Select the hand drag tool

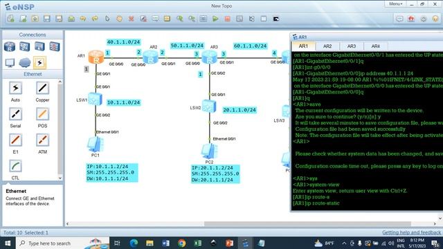[119, 19]
